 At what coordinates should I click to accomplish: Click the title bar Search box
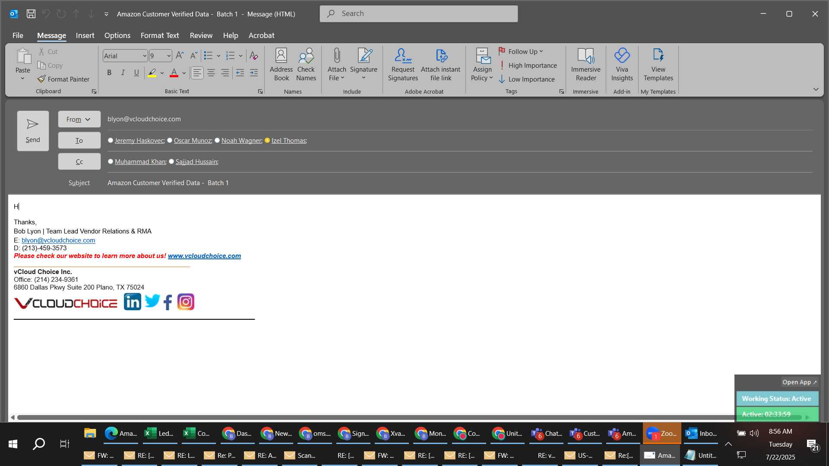coord(419,14)
